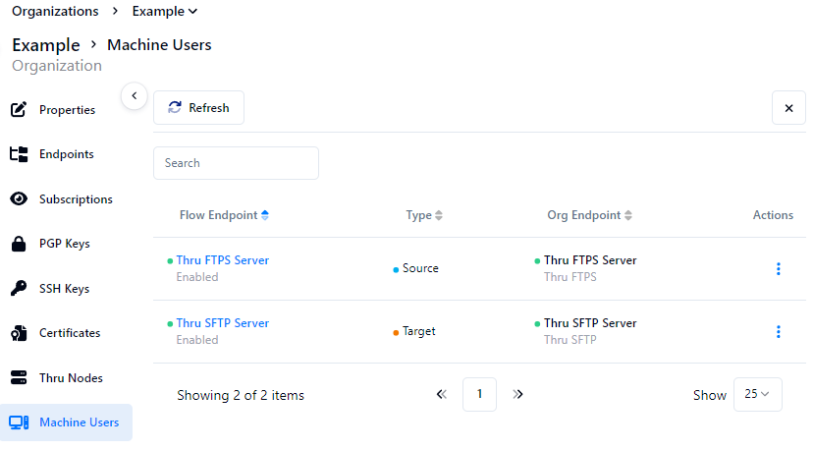
Task: Open actions menu for Thru SFTP Server
Action: pos(778,331)
